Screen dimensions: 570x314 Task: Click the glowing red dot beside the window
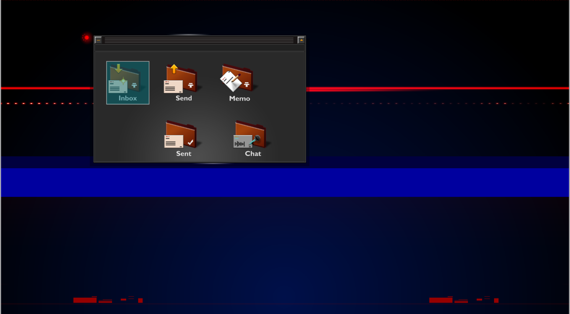pyautogui.click(x=87, y=38)
